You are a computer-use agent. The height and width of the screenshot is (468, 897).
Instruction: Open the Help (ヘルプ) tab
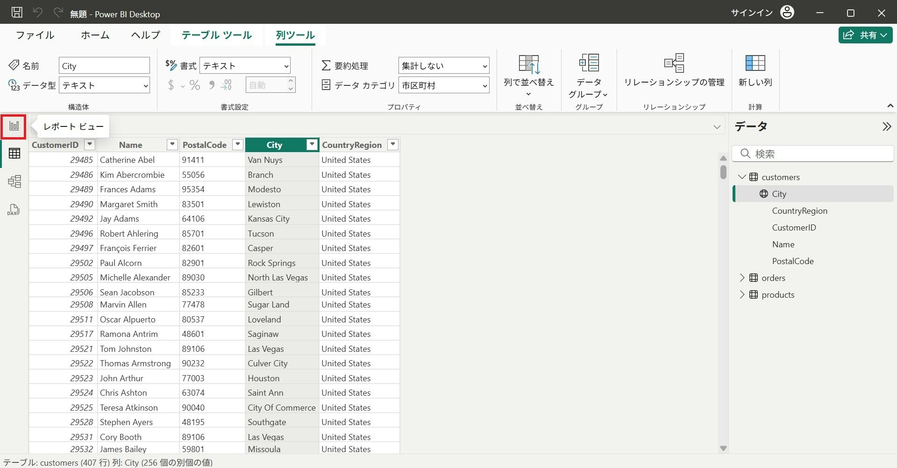pos(146,35)
